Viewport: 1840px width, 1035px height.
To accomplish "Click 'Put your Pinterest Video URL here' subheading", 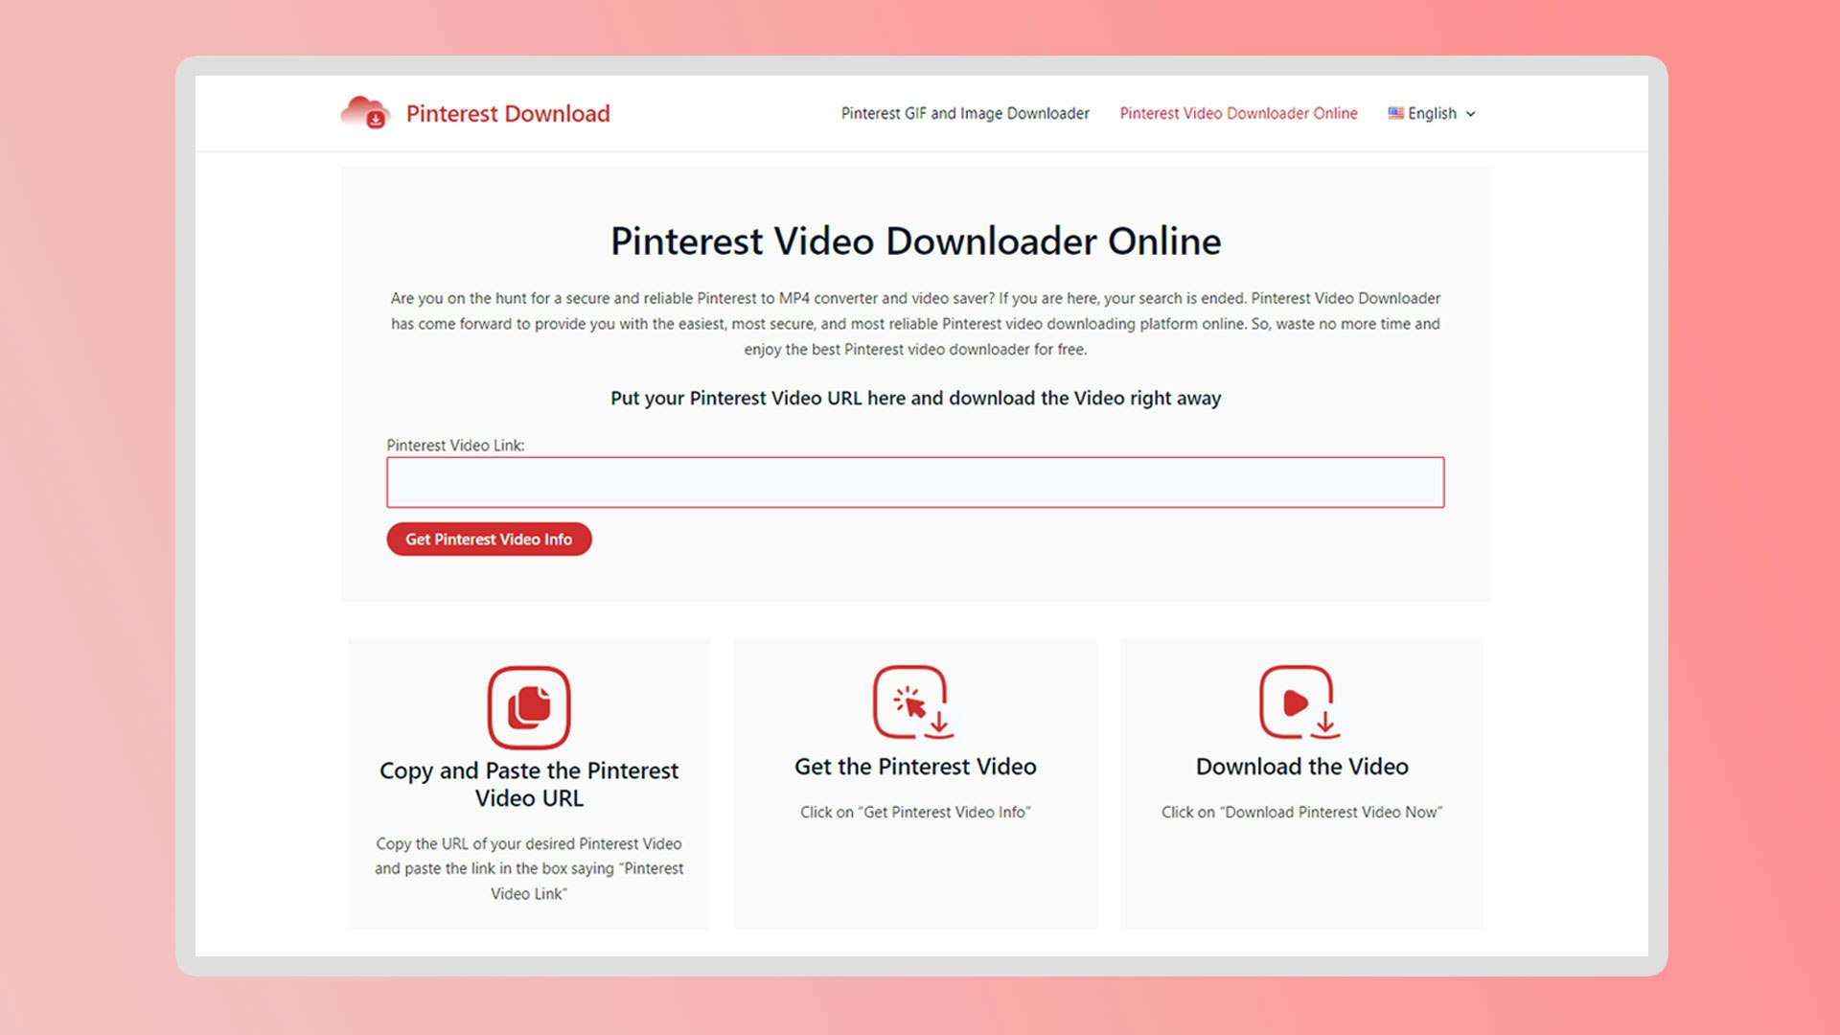I will pyautogui.click(x=915, y=398).
